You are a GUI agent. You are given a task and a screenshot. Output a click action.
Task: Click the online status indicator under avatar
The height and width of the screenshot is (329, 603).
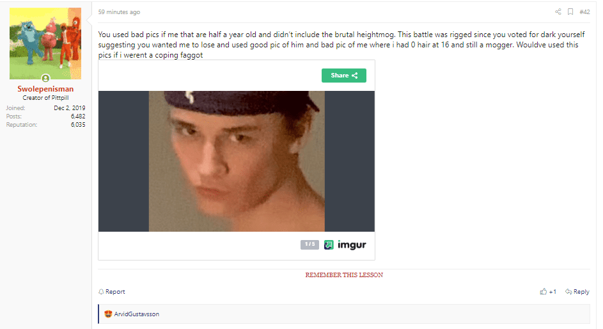[x=45, y=79]
